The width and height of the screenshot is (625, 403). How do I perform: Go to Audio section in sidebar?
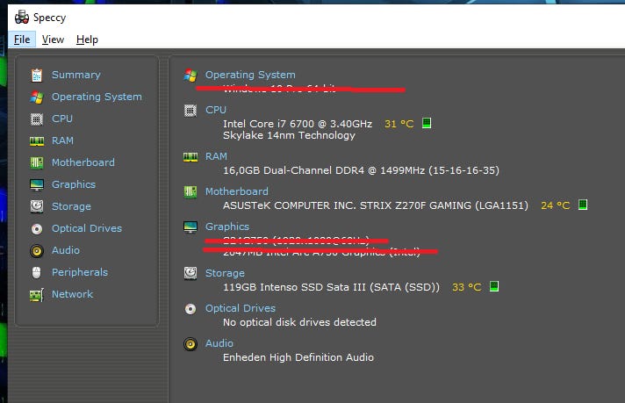click(x=66, y=250)
